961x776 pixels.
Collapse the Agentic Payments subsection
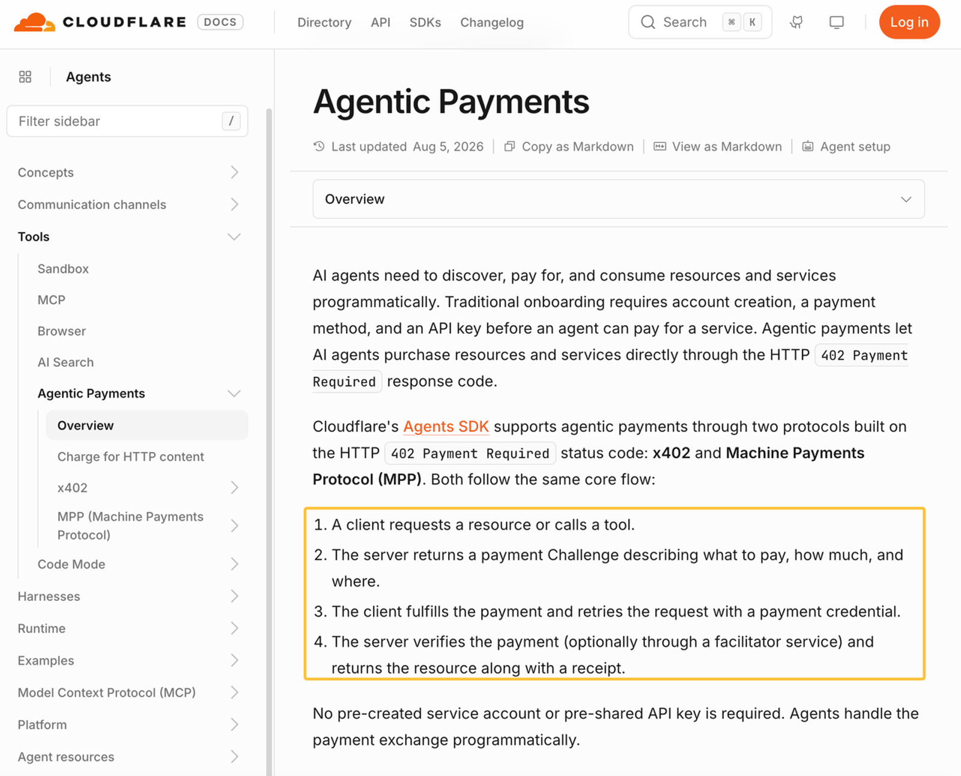pyautogui.click(x=139, y=394)
